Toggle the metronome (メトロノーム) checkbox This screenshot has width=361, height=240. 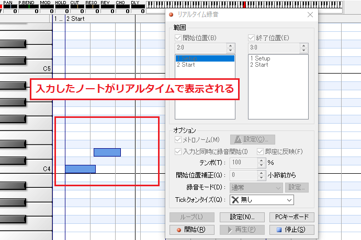point(178,139)
